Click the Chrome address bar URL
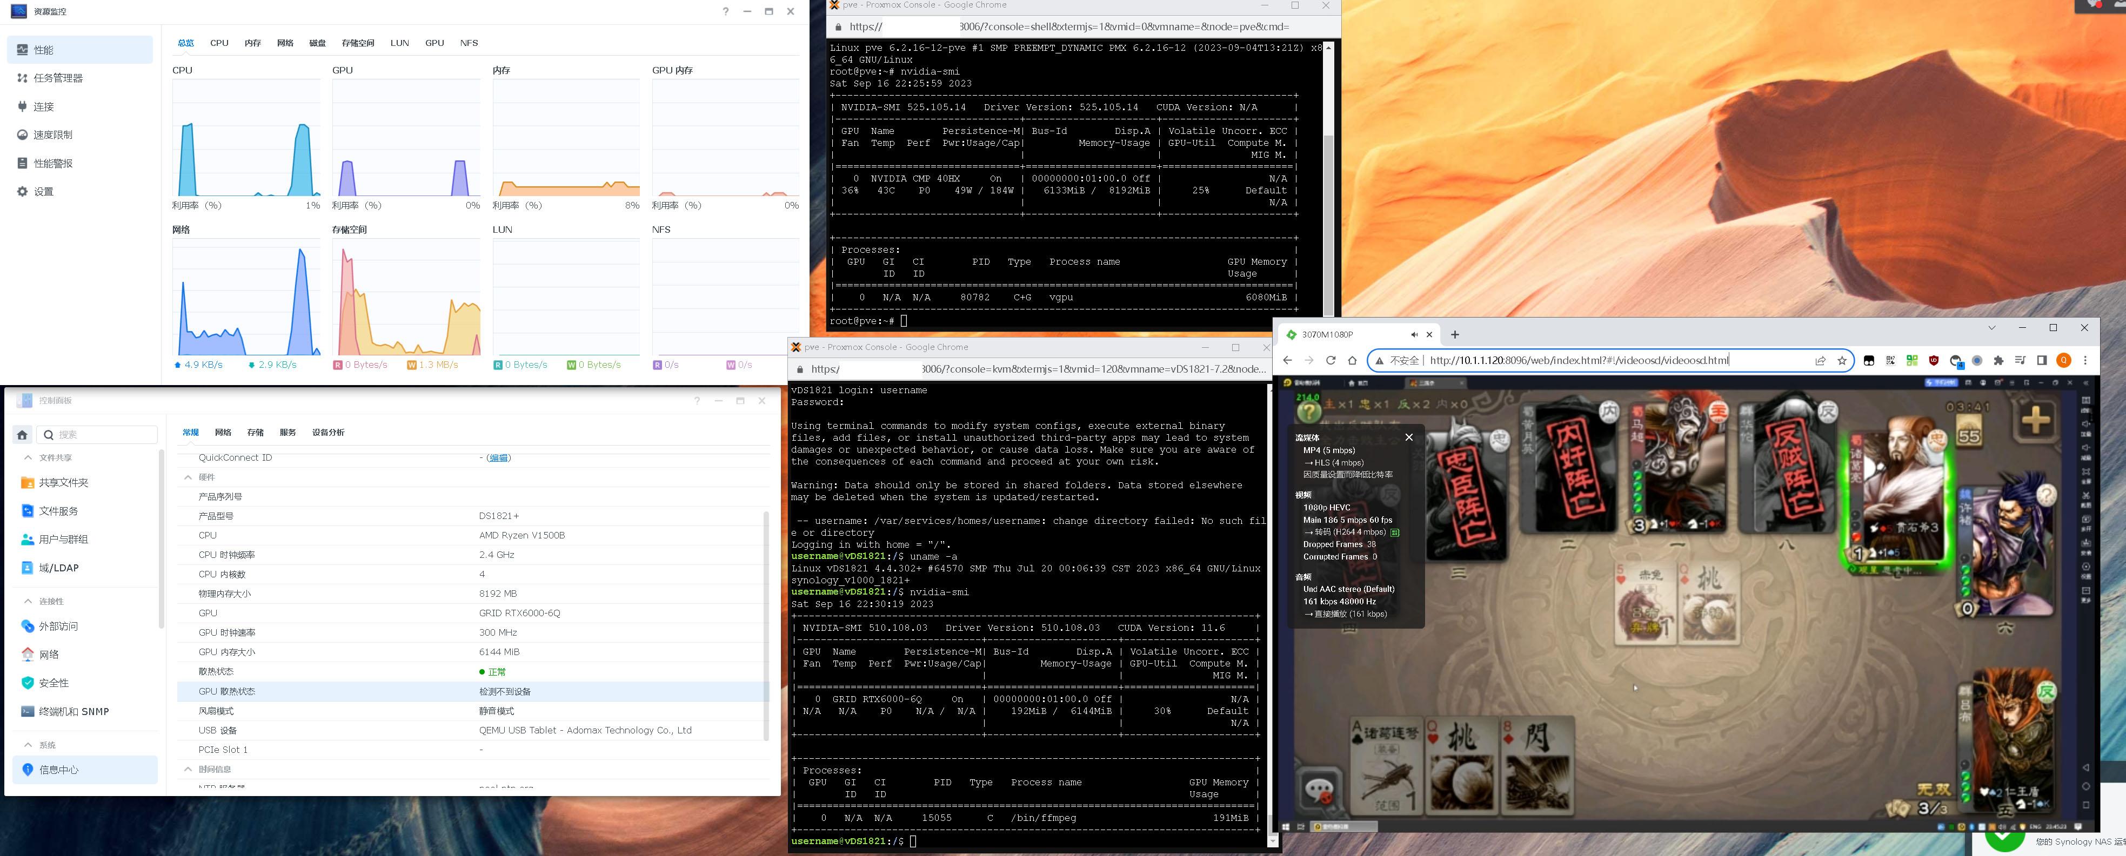Screen dimensions: 2126x856 point(1579,360)
